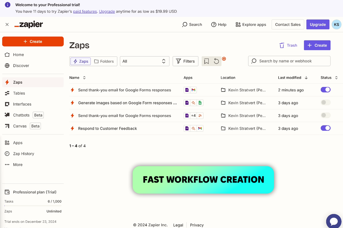This screenshot has width=343, height=228.
Task: Click the Google Forms icon in first Zap row
Action: point(187,90)
